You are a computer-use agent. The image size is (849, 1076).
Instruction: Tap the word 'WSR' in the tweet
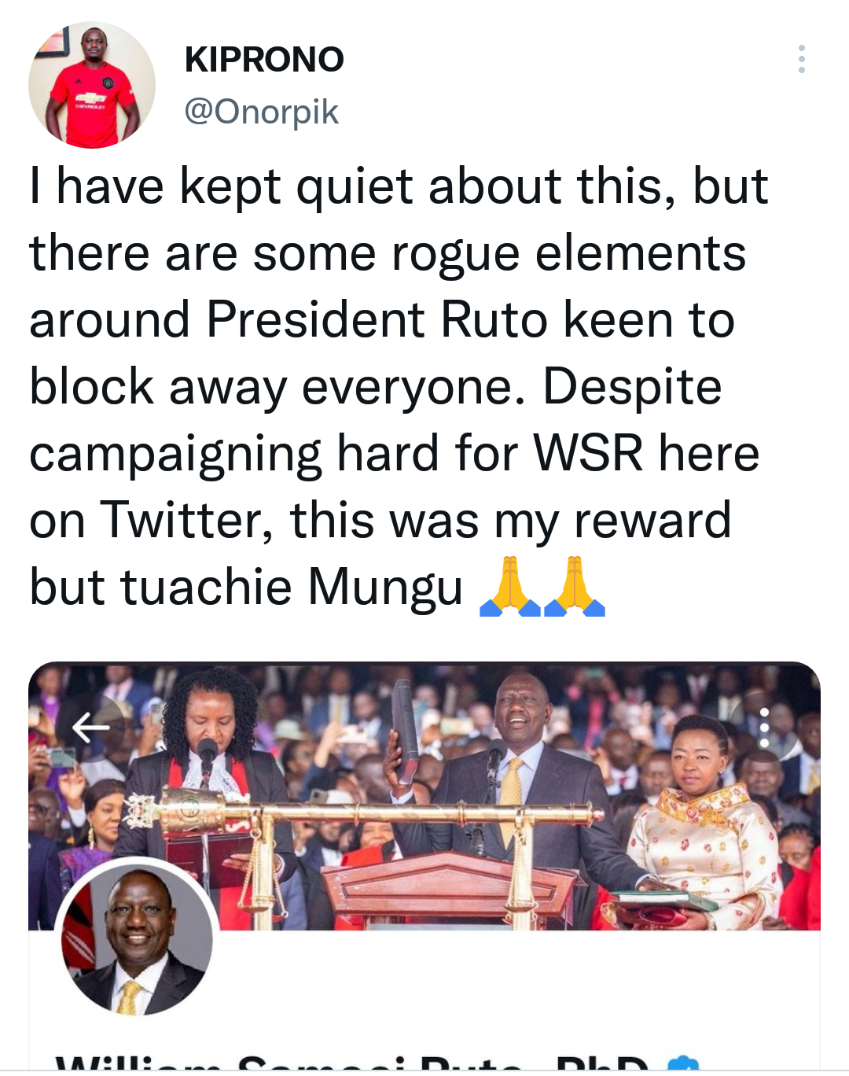point(588,454)
